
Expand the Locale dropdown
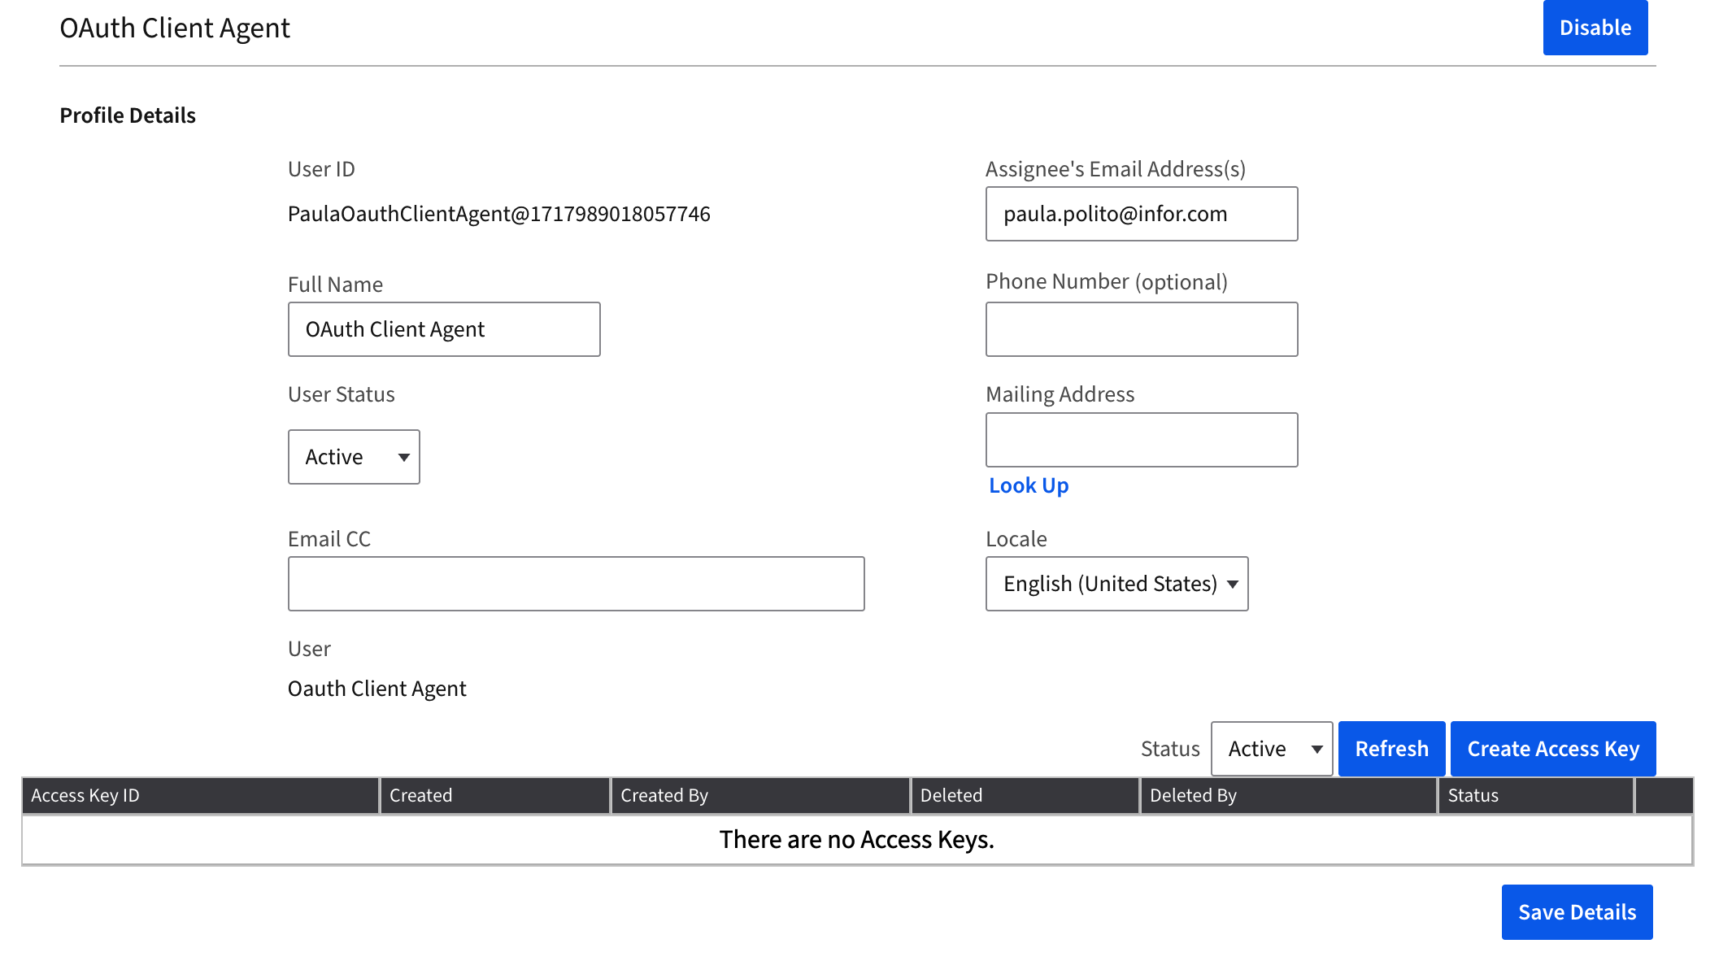[1116, 583]
